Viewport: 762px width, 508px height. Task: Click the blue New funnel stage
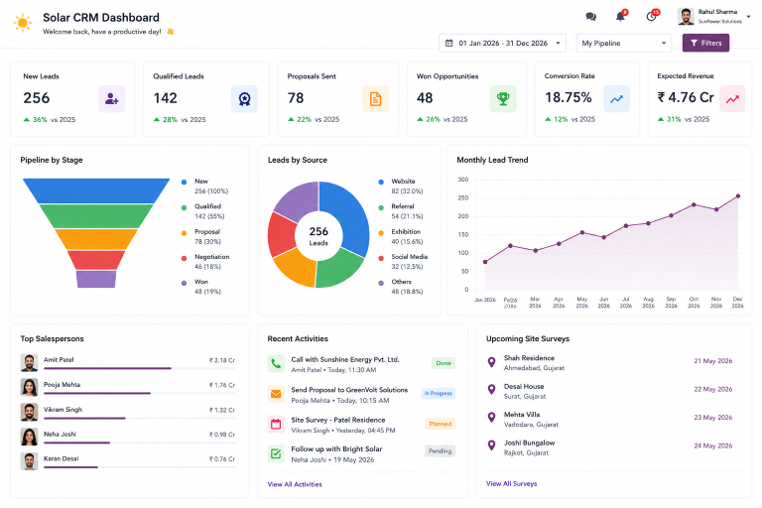tap(96, 190)
